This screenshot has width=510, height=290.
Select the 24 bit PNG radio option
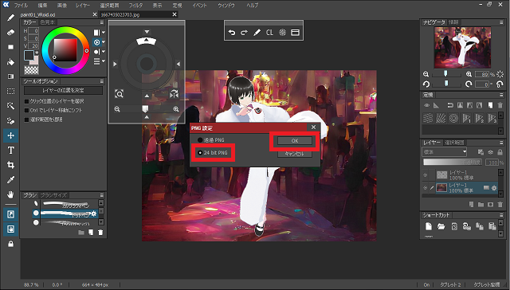coord(200,153)
